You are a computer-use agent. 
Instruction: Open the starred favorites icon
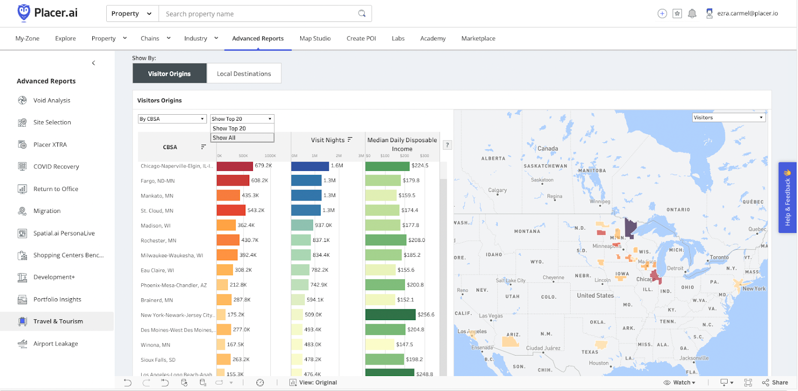pyautogui.click(x=677, y=13)
